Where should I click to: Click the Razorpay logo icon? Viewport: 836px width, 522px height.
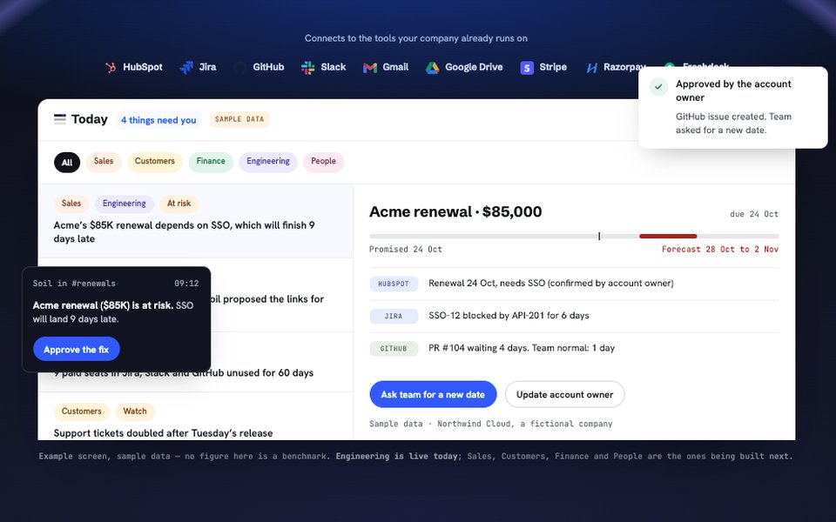point(591,68)
